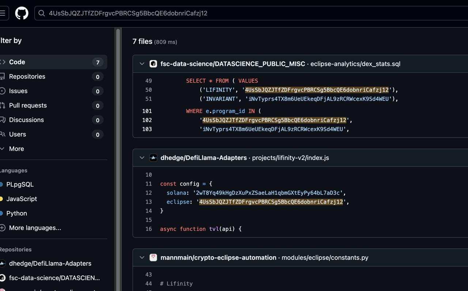Image resolution: width=468 pixels, height=291 pixels.
Task: Go to line 16 in index.js
Action: click(148, 229)
